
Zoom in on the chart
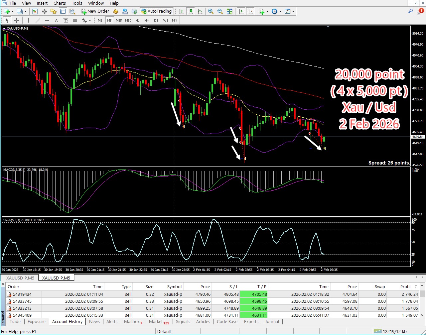pyautogui.click(x=211, y=11)
